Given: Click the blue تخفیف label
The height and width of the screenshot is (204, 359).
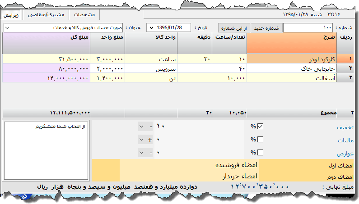Looking at the screenshot, I should point(345,127).
